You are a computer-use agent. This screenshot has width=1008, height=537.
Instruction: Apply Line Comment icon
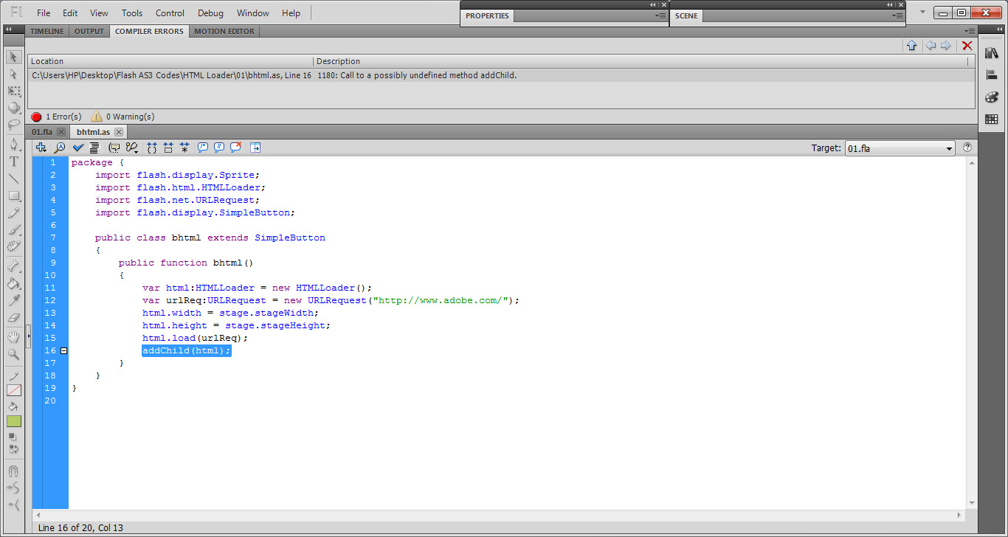pyautogui.click(x=219, y=148)
